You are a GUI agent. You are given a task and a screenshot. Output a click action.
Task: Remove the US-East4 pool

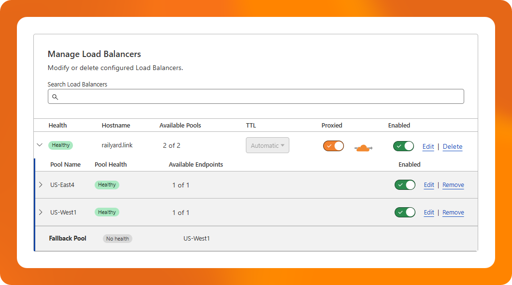pos(453,185)
